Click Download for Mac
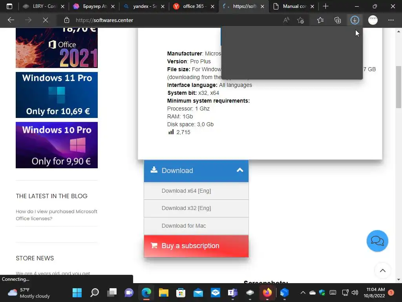Viewport: 402px width, 302px height. [x=196, y=226]
